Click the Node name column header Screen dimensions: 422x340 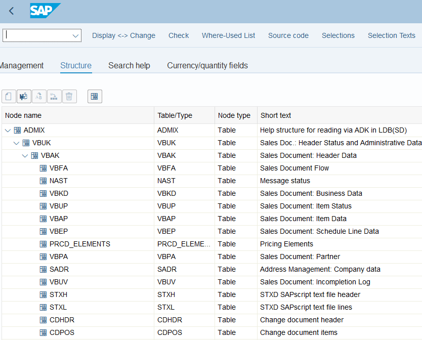[x=23, y=115]
